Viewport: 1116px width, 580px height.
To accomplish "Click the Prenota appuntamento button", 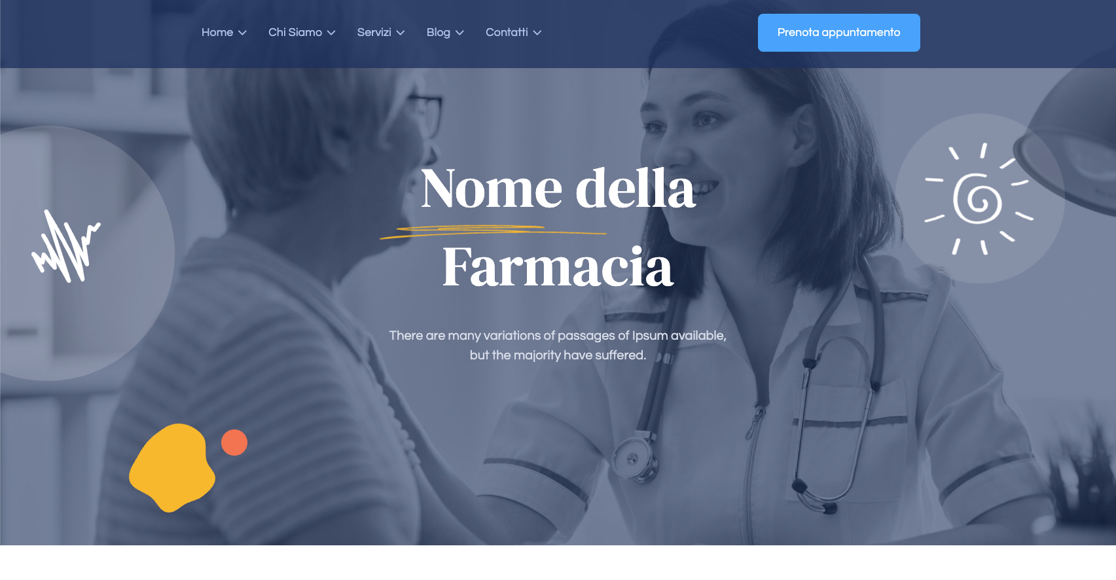I will [839, 33].
